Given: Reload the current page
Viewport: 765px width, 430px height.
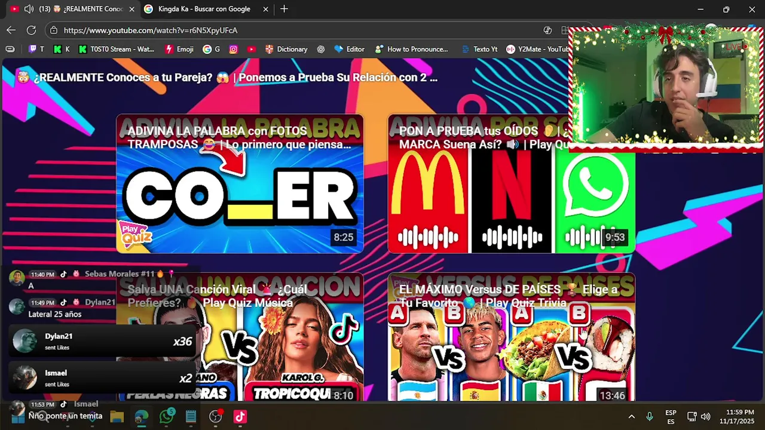Looking at the screenshot, I should point(31,30).
